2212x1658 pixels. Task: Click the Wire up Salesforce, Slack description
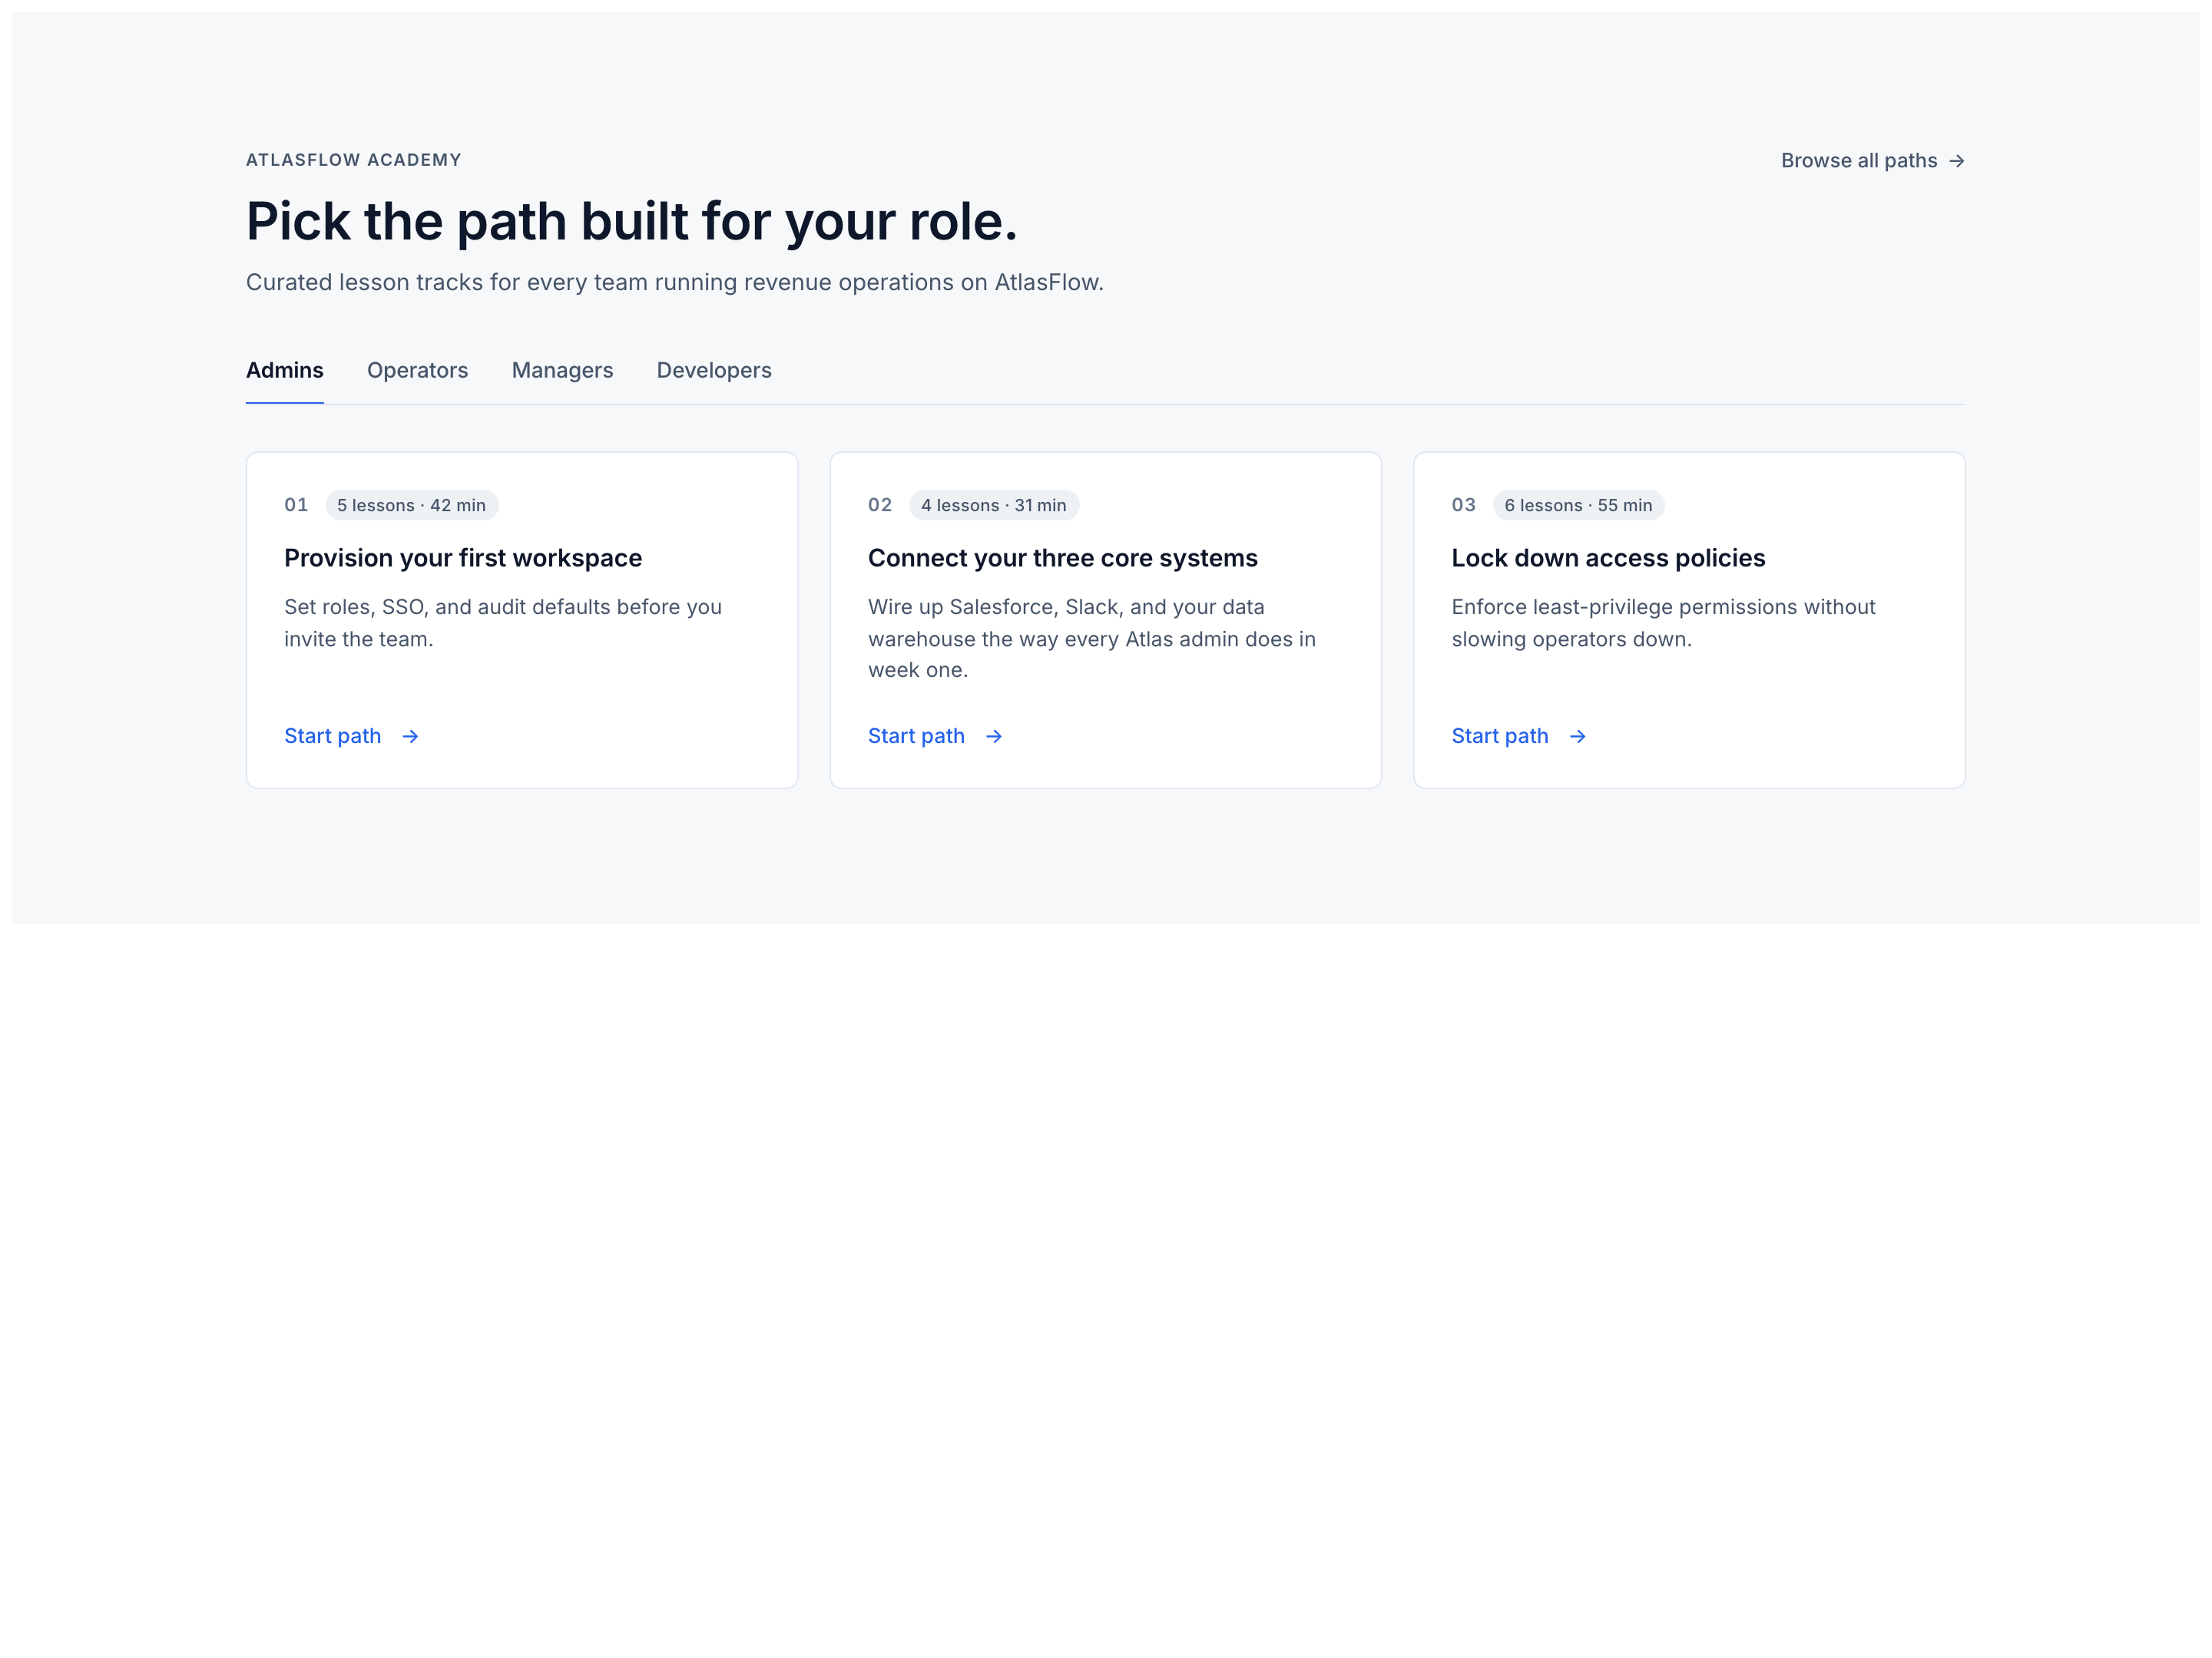1092,639
